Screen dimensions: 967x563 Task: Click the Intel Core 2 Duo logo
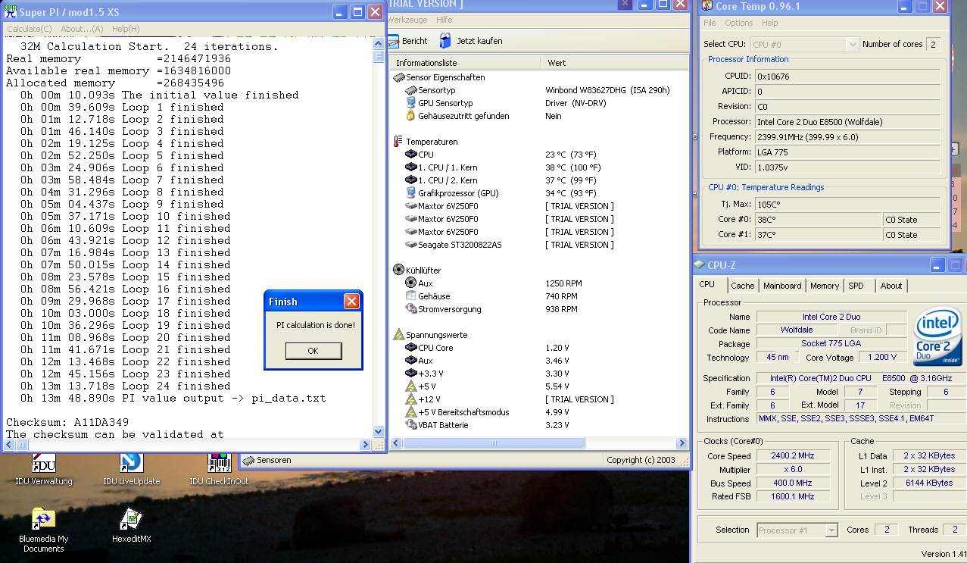click(937, 336)
